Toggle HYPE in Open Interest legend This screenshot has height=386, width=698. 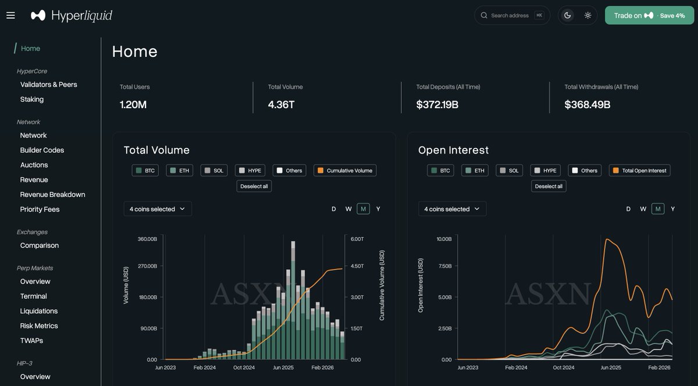tap(546, 170)
